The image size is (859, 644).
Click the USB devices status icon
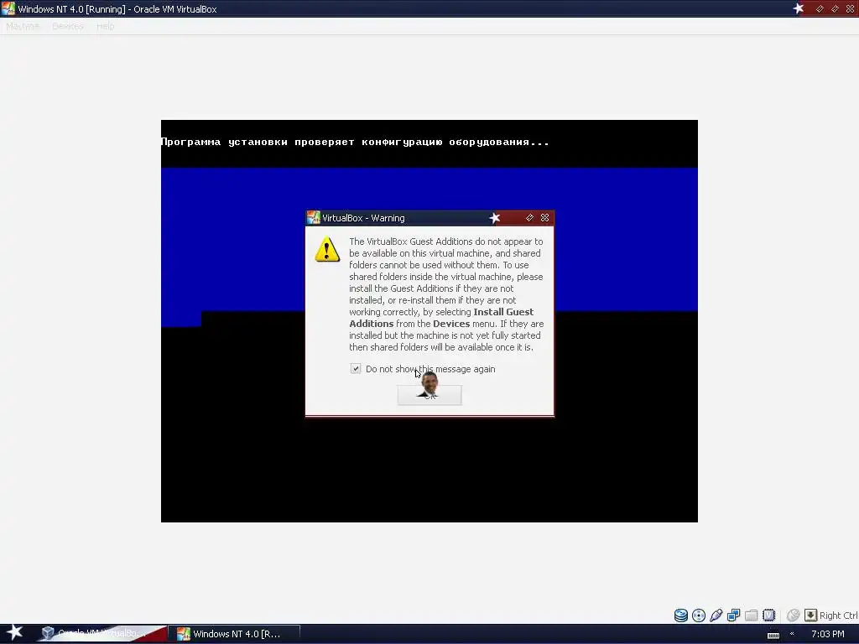(716, 615)
